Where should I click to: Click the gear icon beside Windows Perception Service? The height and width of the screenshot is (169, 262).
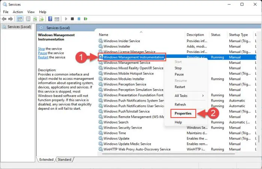coord(101,84)
